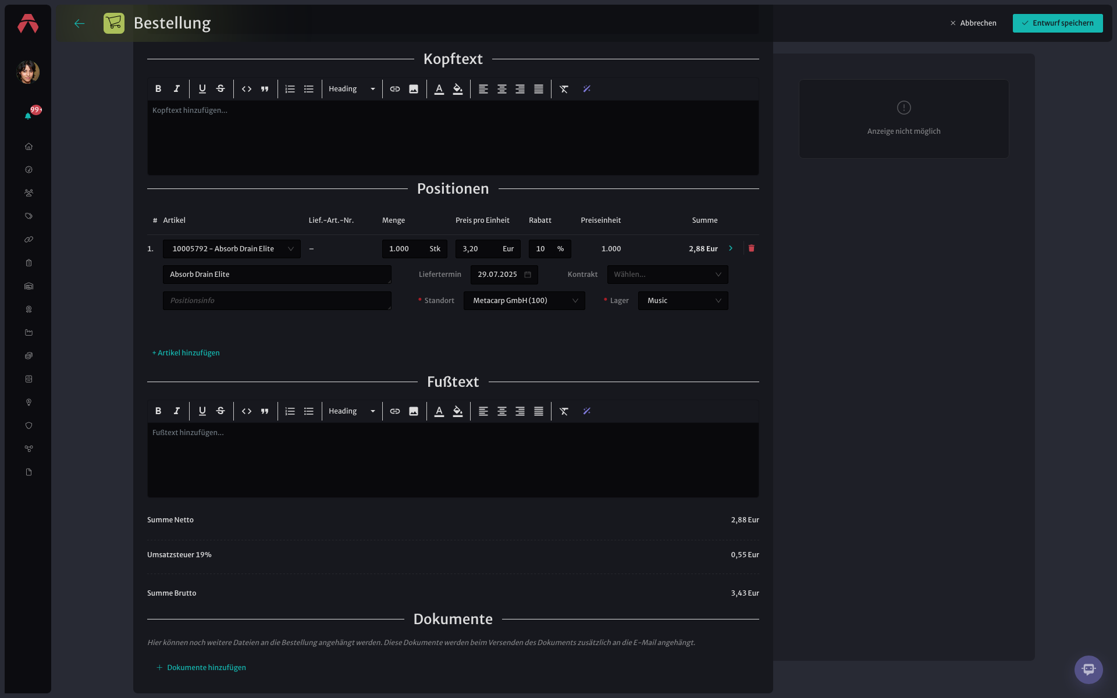Image resolution: width=1117 pixels, height=698 pixels.
Task: Click the Menge quantity field
Action: 414,249
